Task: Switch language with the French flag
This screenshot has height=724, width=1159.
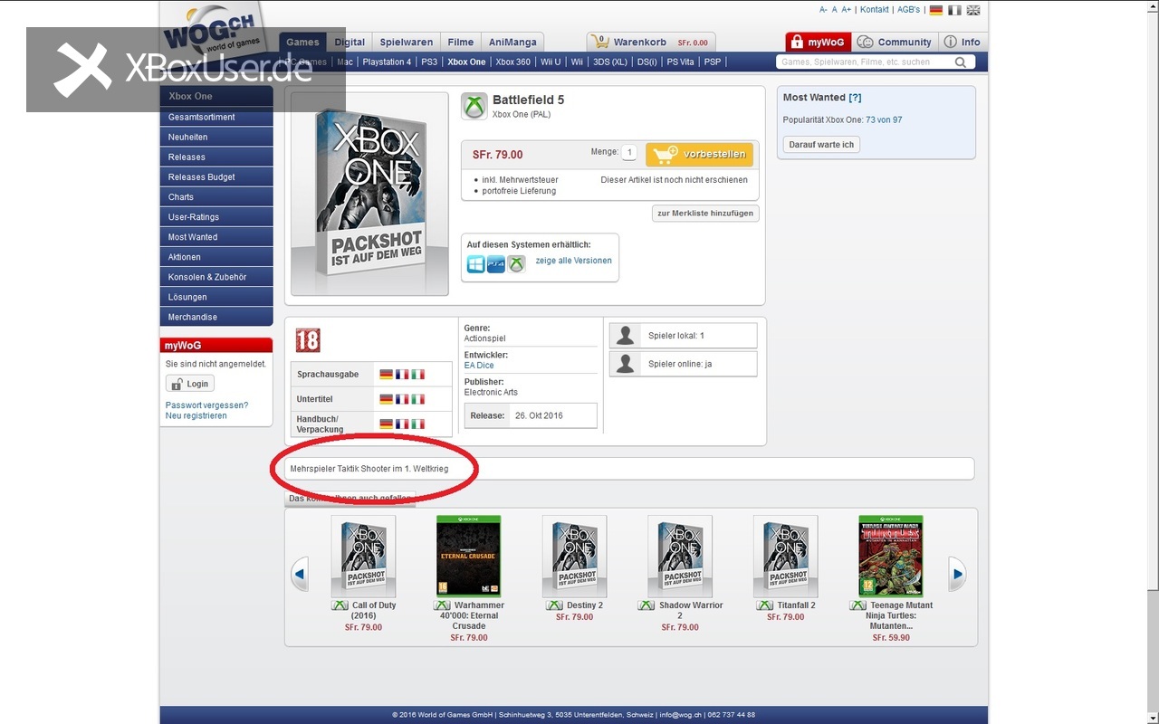Action: tap(954, 10)
